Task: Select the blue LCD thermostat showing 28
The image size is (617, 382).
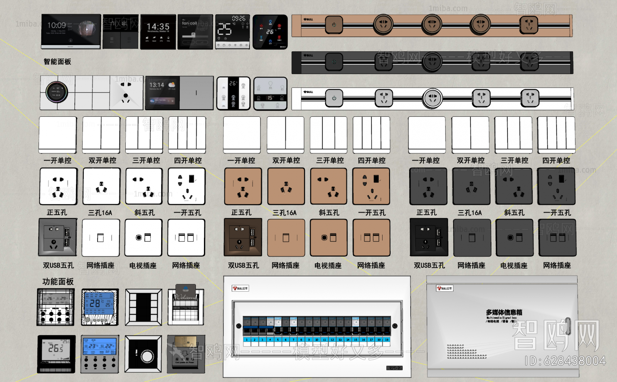Action: click(100, 308)
